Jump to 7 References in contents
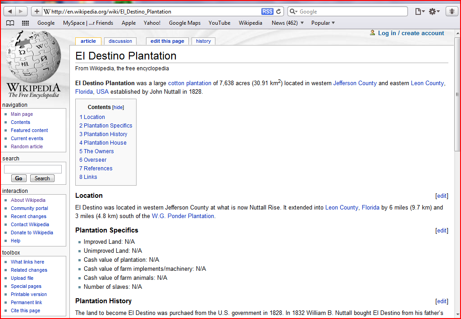Screen dimensions: 461x319 (x=96, y=168)
